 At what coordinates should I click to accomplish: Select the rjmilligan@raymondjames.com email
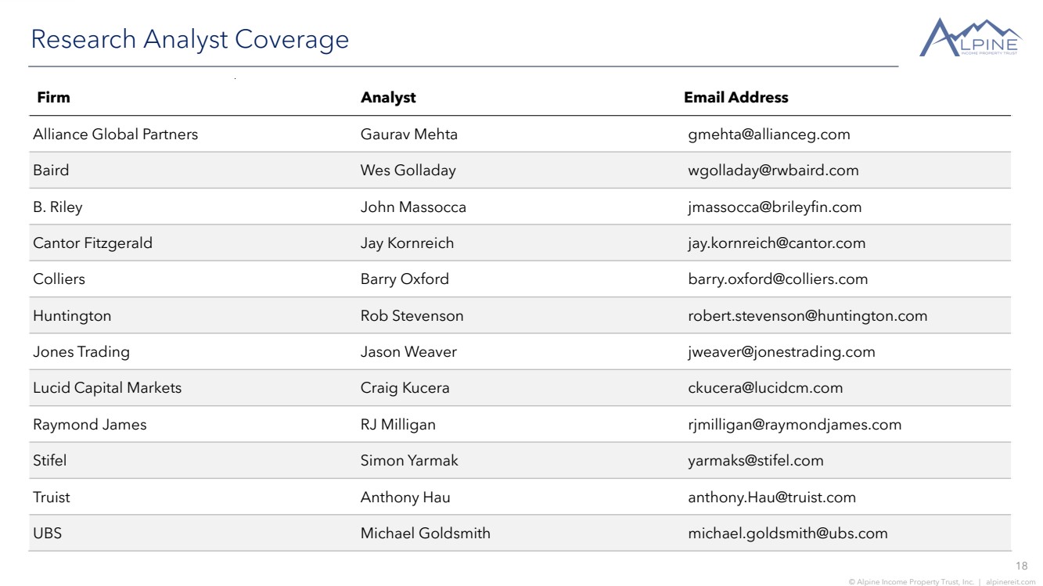(x=794, y=425)
